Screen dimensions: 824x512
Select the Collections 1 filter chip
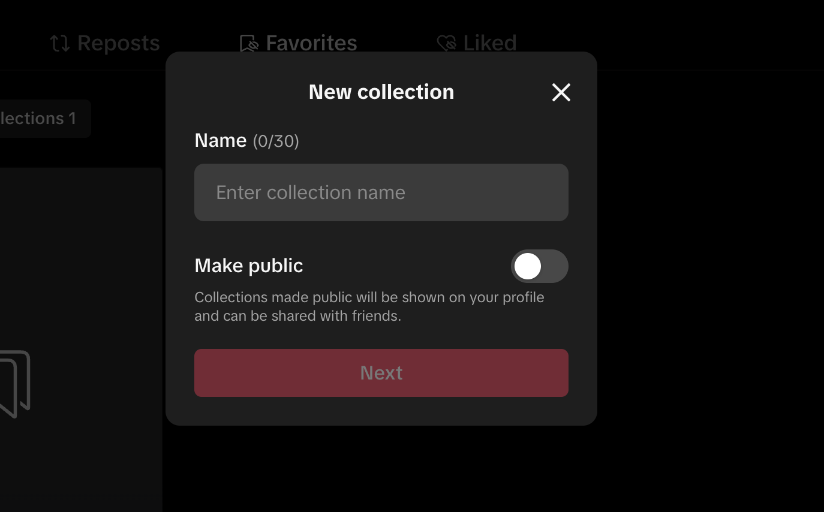point(42,119)
